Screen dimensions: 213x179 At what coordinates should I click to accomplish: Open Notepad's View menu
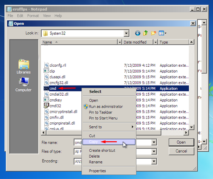pyautogui.click(x=47, y=16)
